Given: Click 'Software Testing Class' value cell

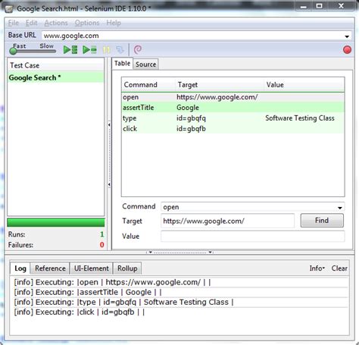Looking at the screenshot, I should 300,118.
